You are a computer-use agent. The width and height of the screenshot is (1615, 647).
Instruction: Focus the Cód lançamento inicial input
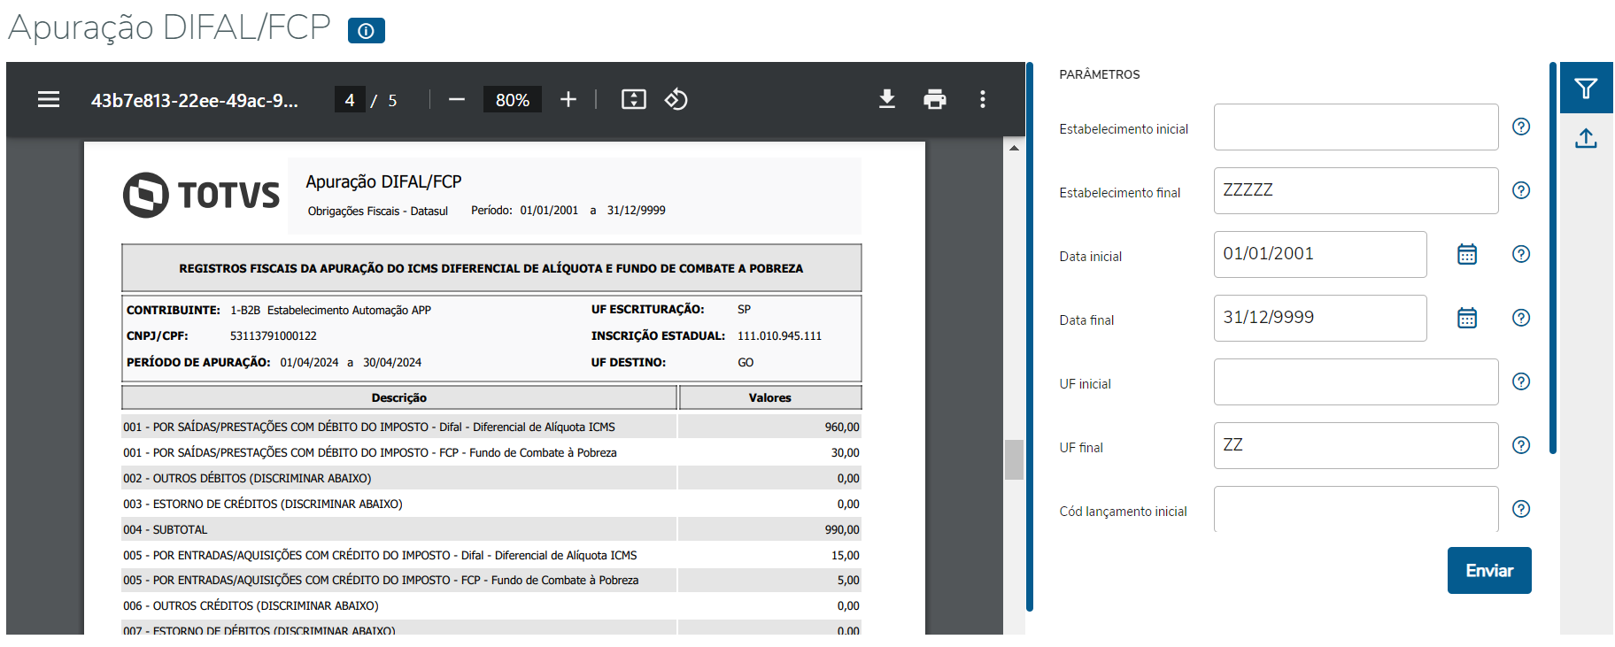1356,509
